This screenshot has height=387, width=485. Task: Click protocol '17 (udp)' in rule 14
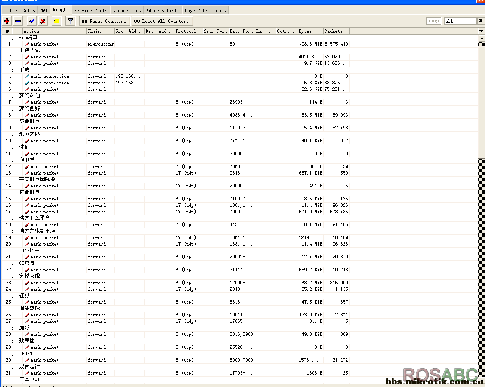(x=186, y=186)
